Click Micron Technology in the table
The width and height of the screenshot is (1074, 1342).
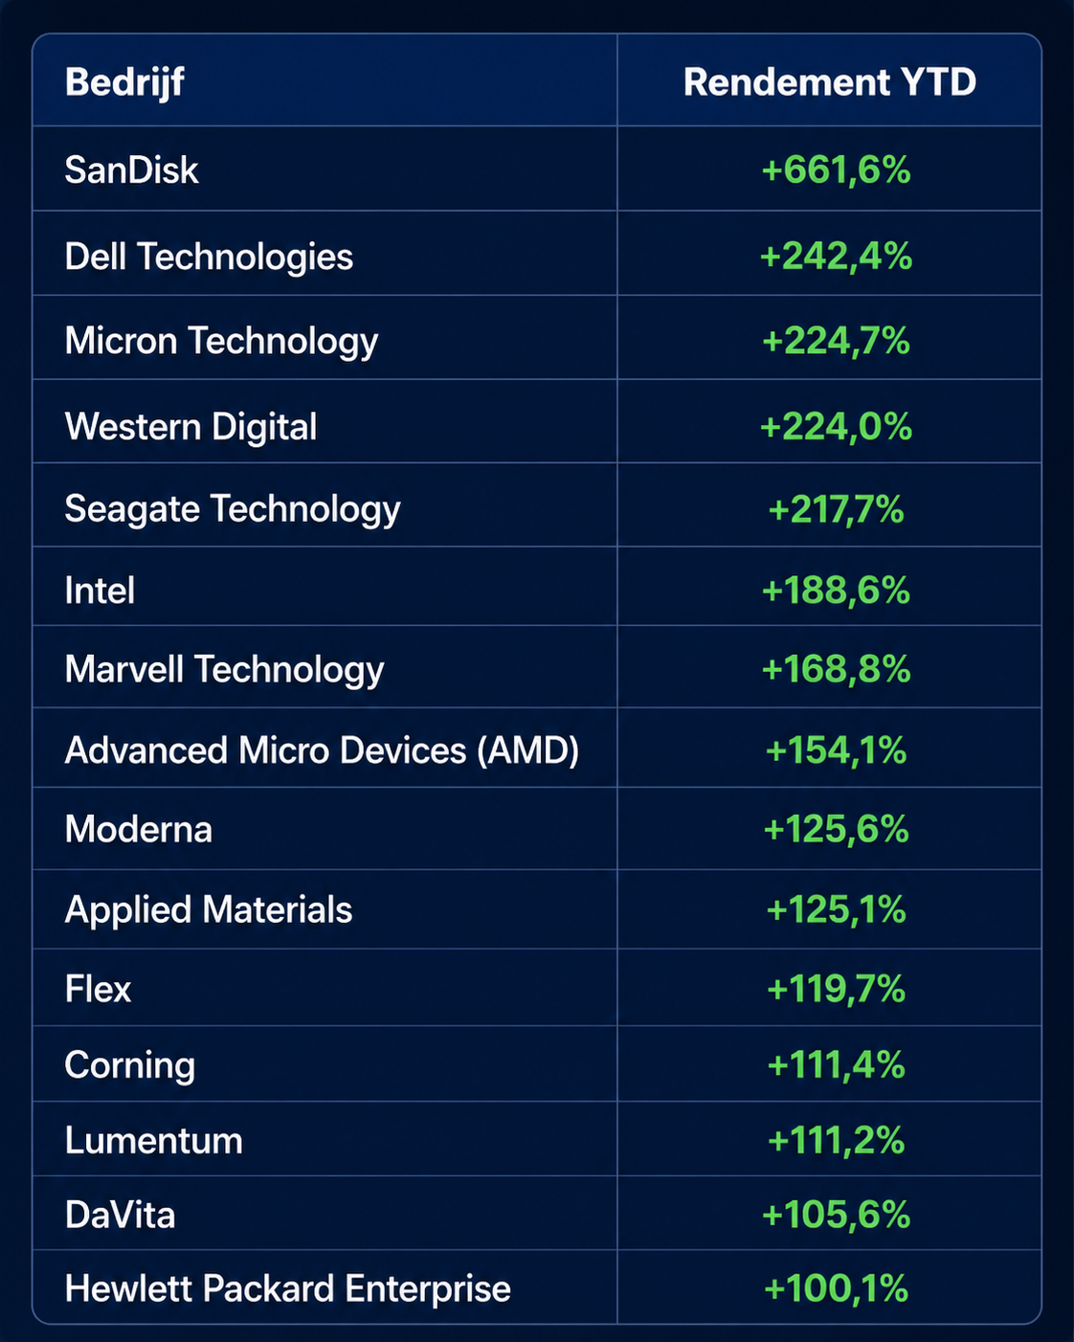coord(221,342)
